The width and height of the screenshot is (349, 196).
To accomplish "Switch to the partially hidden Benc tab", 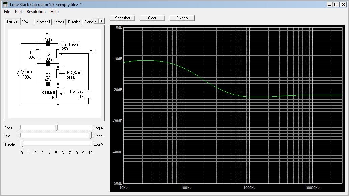I will tap(89, 22).
